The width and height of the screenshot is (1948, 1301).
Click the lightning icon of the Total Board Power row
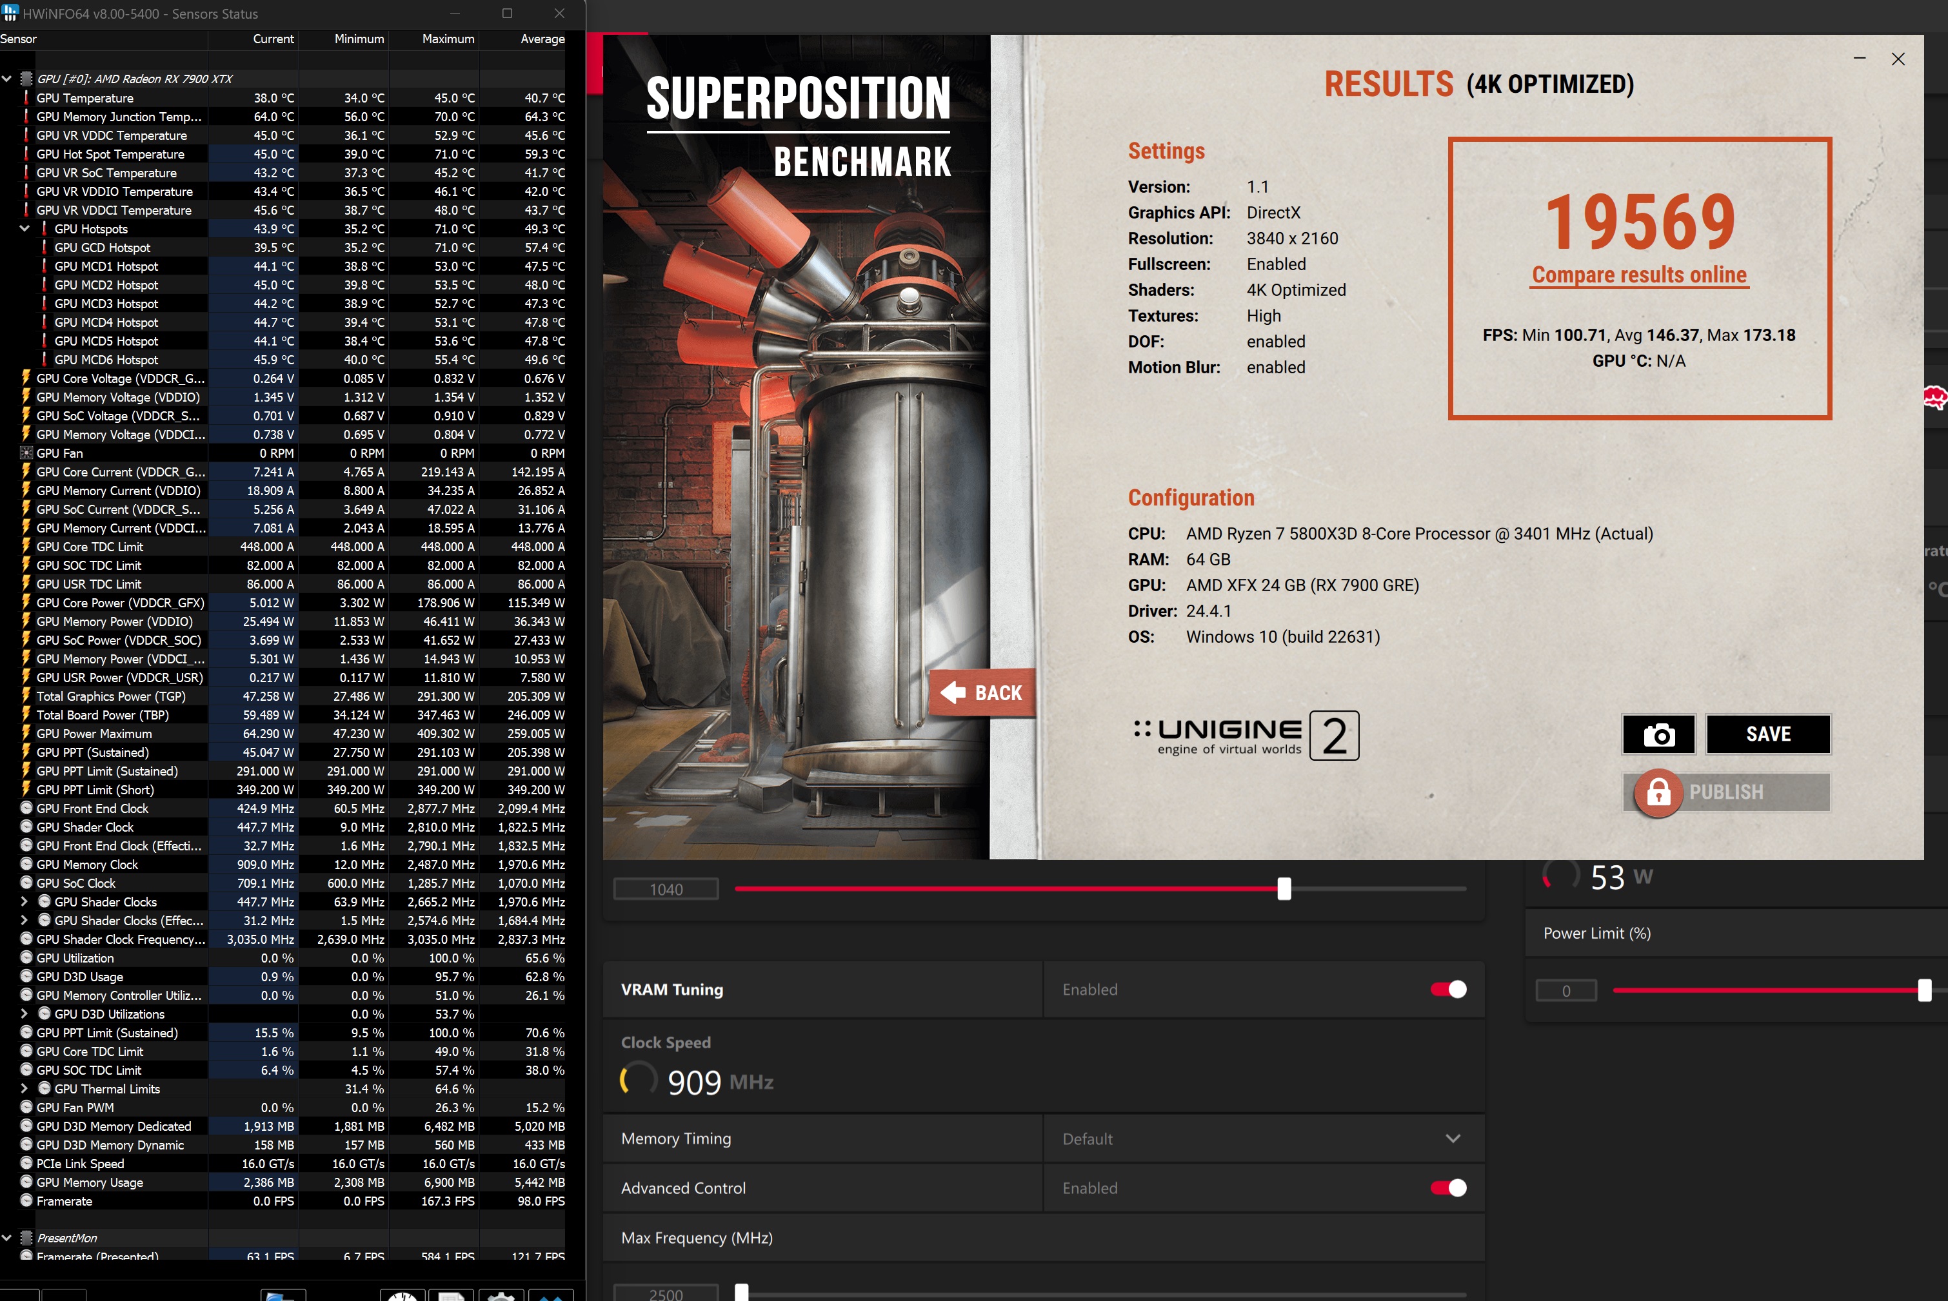pyautogui.click(x=26, y=714)
